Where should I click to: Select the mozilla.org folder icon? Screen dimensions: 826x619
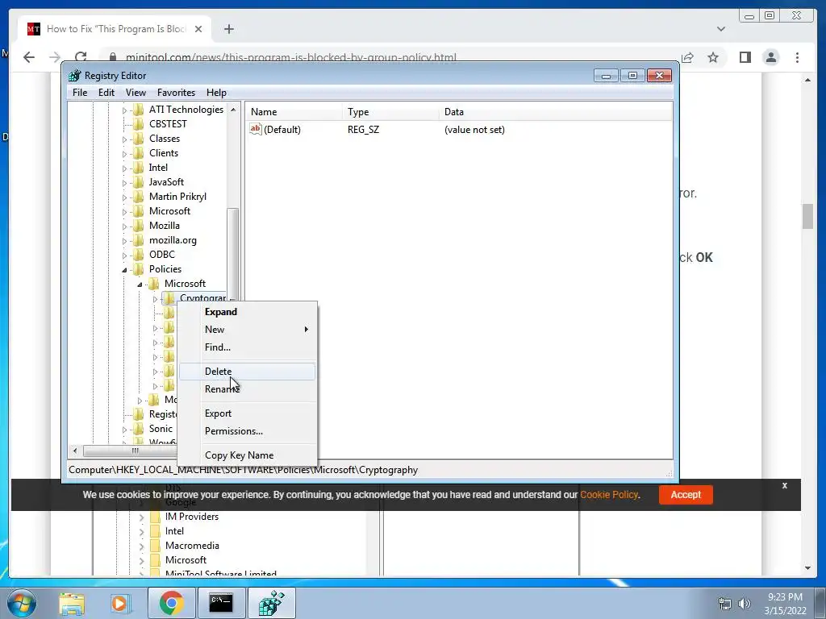139,240
